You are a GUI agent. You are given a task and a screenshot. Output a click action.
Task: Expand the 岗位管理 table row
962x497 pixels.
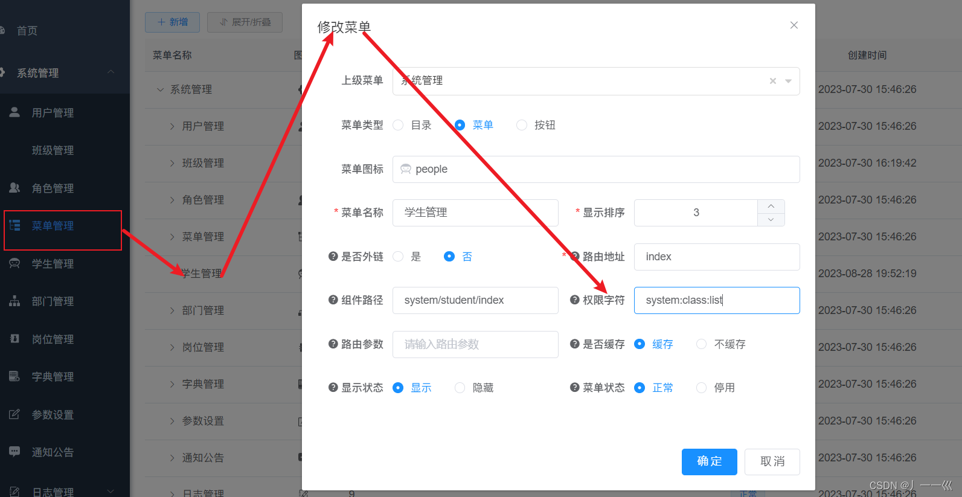click(x=172, y=347)
